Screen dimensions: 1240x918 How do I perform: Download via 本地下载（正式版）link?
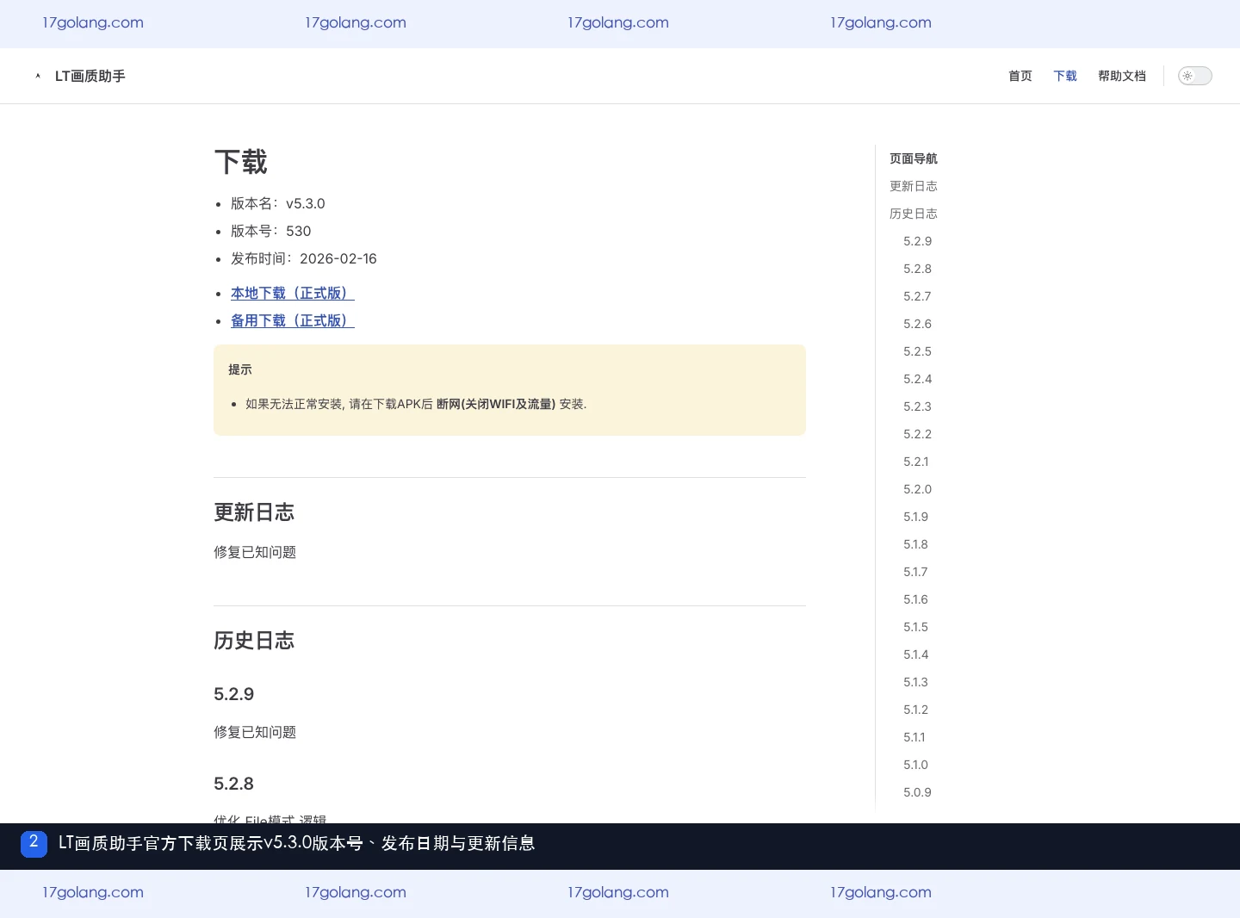pos(293,293)
